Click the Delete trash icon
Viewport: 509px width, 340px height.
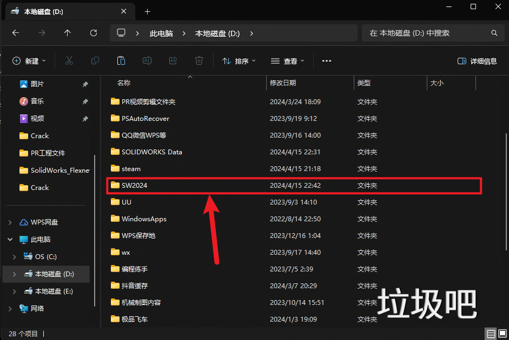[x=199, y=60]
